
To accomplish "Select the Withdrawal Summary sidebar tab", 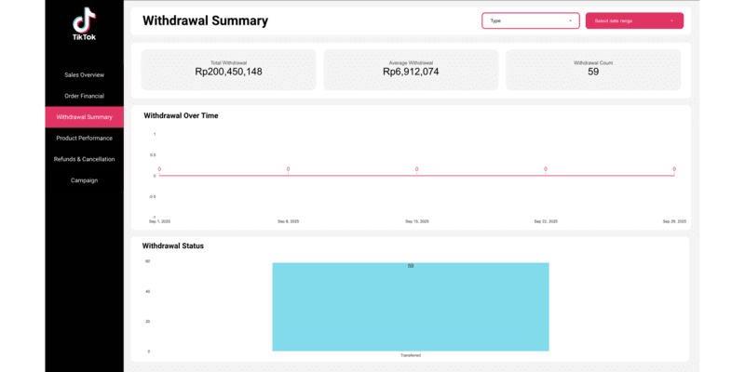I will point(84,117).
